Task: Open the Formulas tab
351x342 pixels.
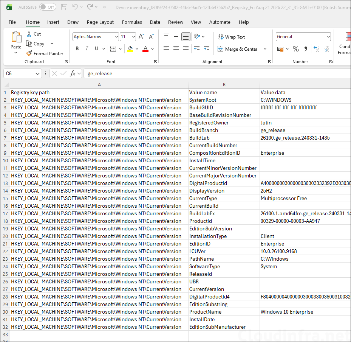Action: (132, 22)
